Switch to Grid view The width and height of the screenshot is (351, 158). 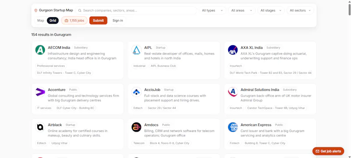pyautogui.click(x=53, y=21)
